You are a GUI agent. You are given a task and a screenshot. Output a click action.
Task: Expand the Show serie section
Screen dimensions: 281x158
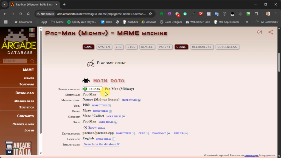click(94, 128)
